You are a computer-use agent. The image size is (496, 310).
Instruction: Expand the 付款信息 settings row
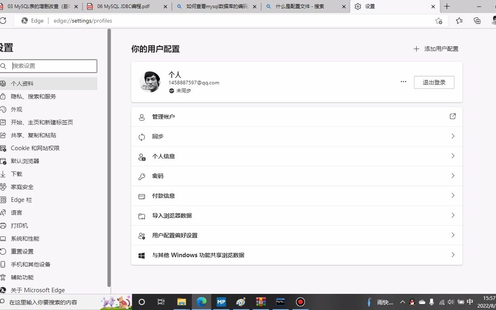click(x=297, y=196)
